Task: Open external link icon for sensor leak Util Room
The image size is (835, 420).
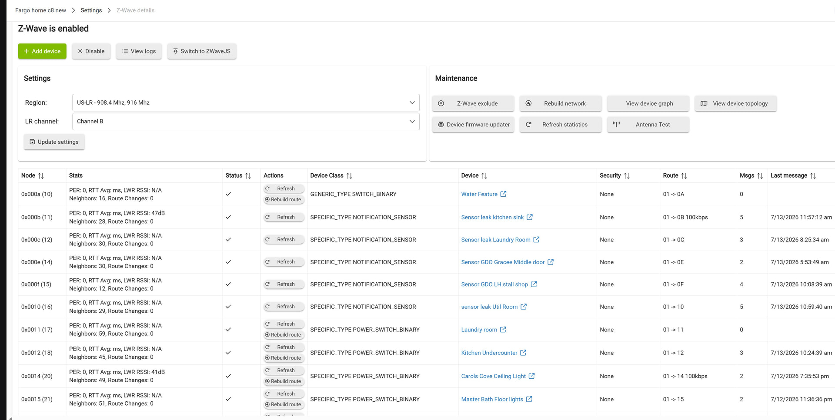Action: (x=524, y=307)
